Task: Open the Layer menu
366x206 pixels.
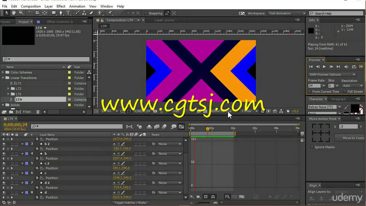Action: 48,6
